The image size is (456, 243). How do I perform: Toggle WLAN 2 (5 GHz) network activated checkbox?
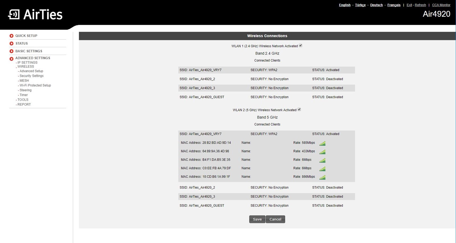click(x=299, y=110)
